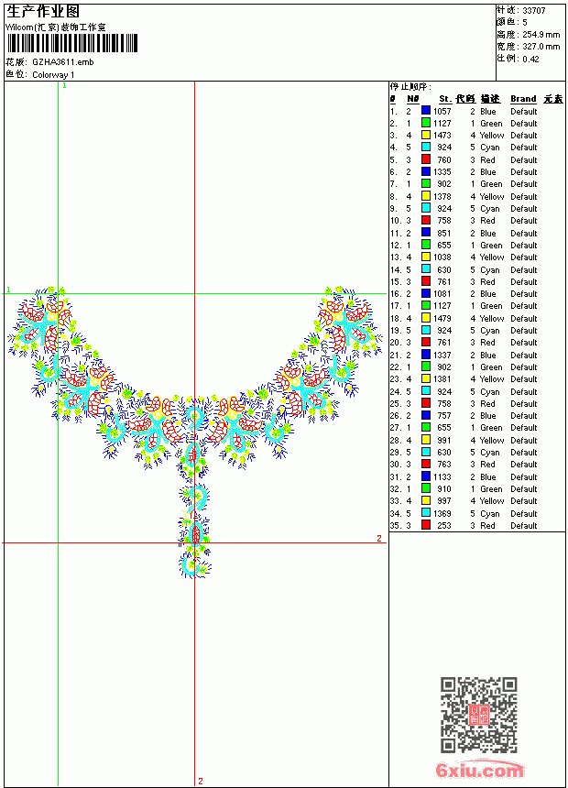Click the St. stitch count column header
The image size is (568, 788).
click(x=445, y=99)
